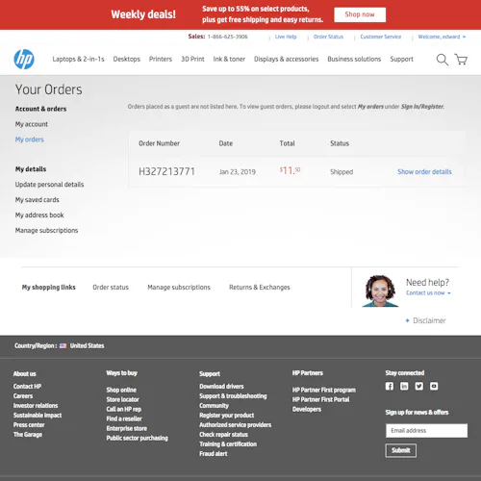Open Store locator footer link

pos(123,399)
